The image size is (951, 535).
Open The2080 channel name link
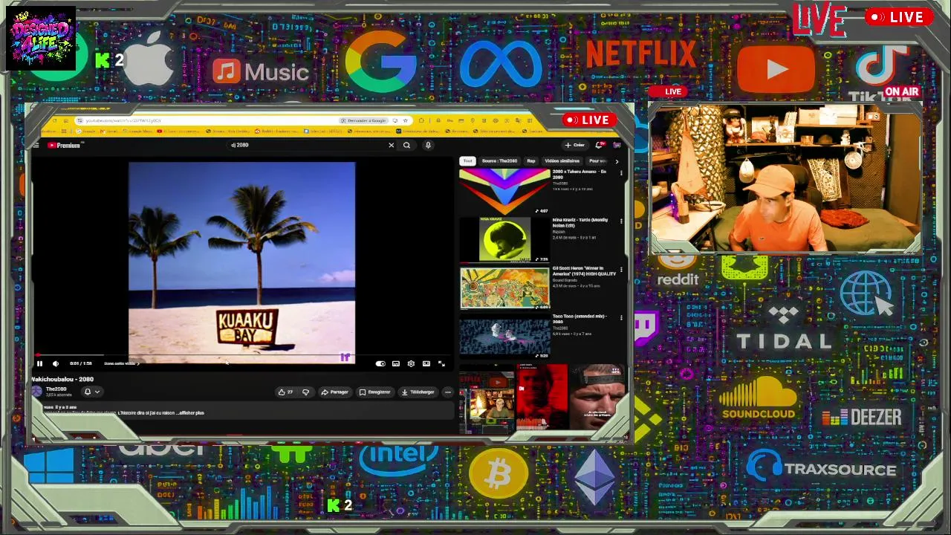56,389
